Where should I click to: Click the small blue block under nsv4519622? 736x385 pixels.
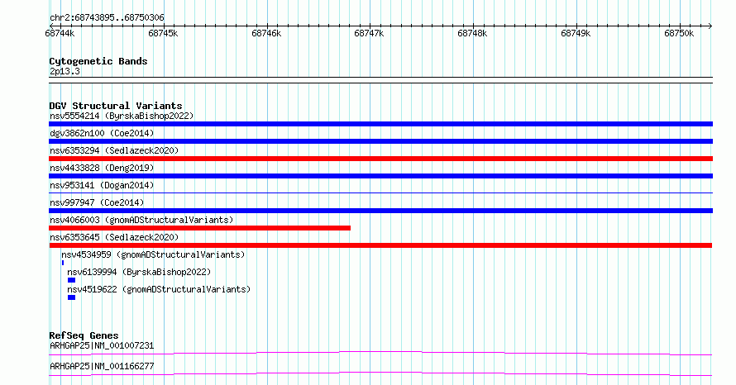point(71,297)
